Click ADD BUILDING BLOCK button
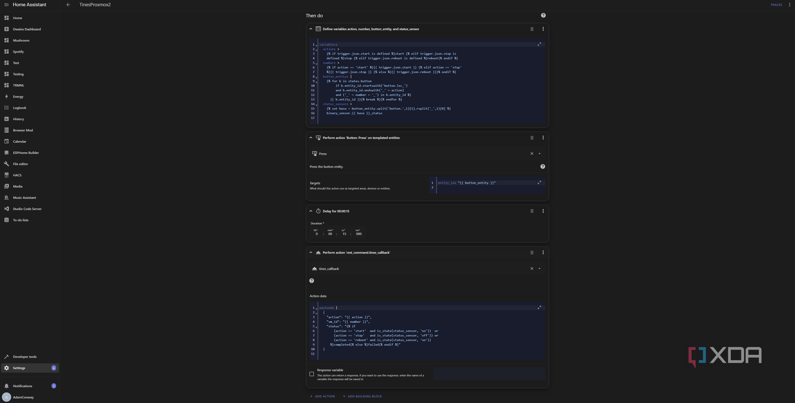The height and width of the screenshot is (403, 795). coord(363,396)
